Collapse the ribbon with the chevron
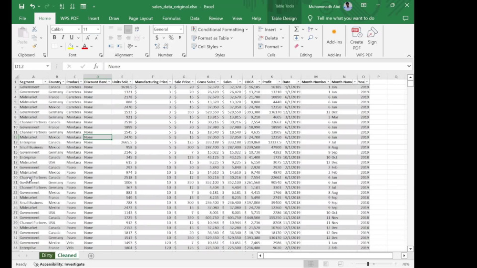 (409, 56)
